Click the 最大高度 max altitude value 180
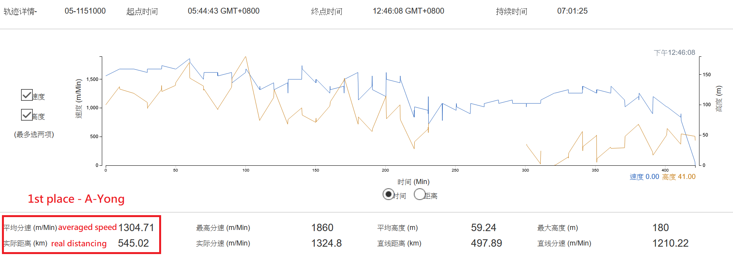The height and width of the screenshot is (256, 733). click(660, 228)
